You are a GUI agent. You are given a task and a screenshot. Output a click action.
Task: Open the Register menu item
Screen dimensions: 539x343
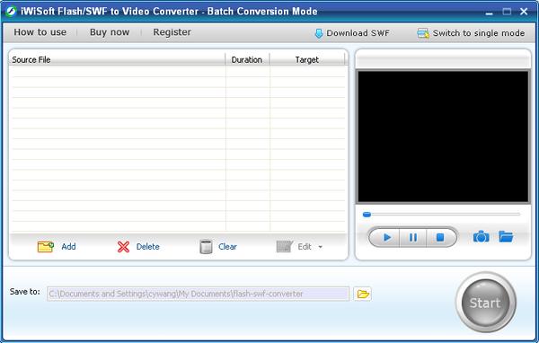172,32
